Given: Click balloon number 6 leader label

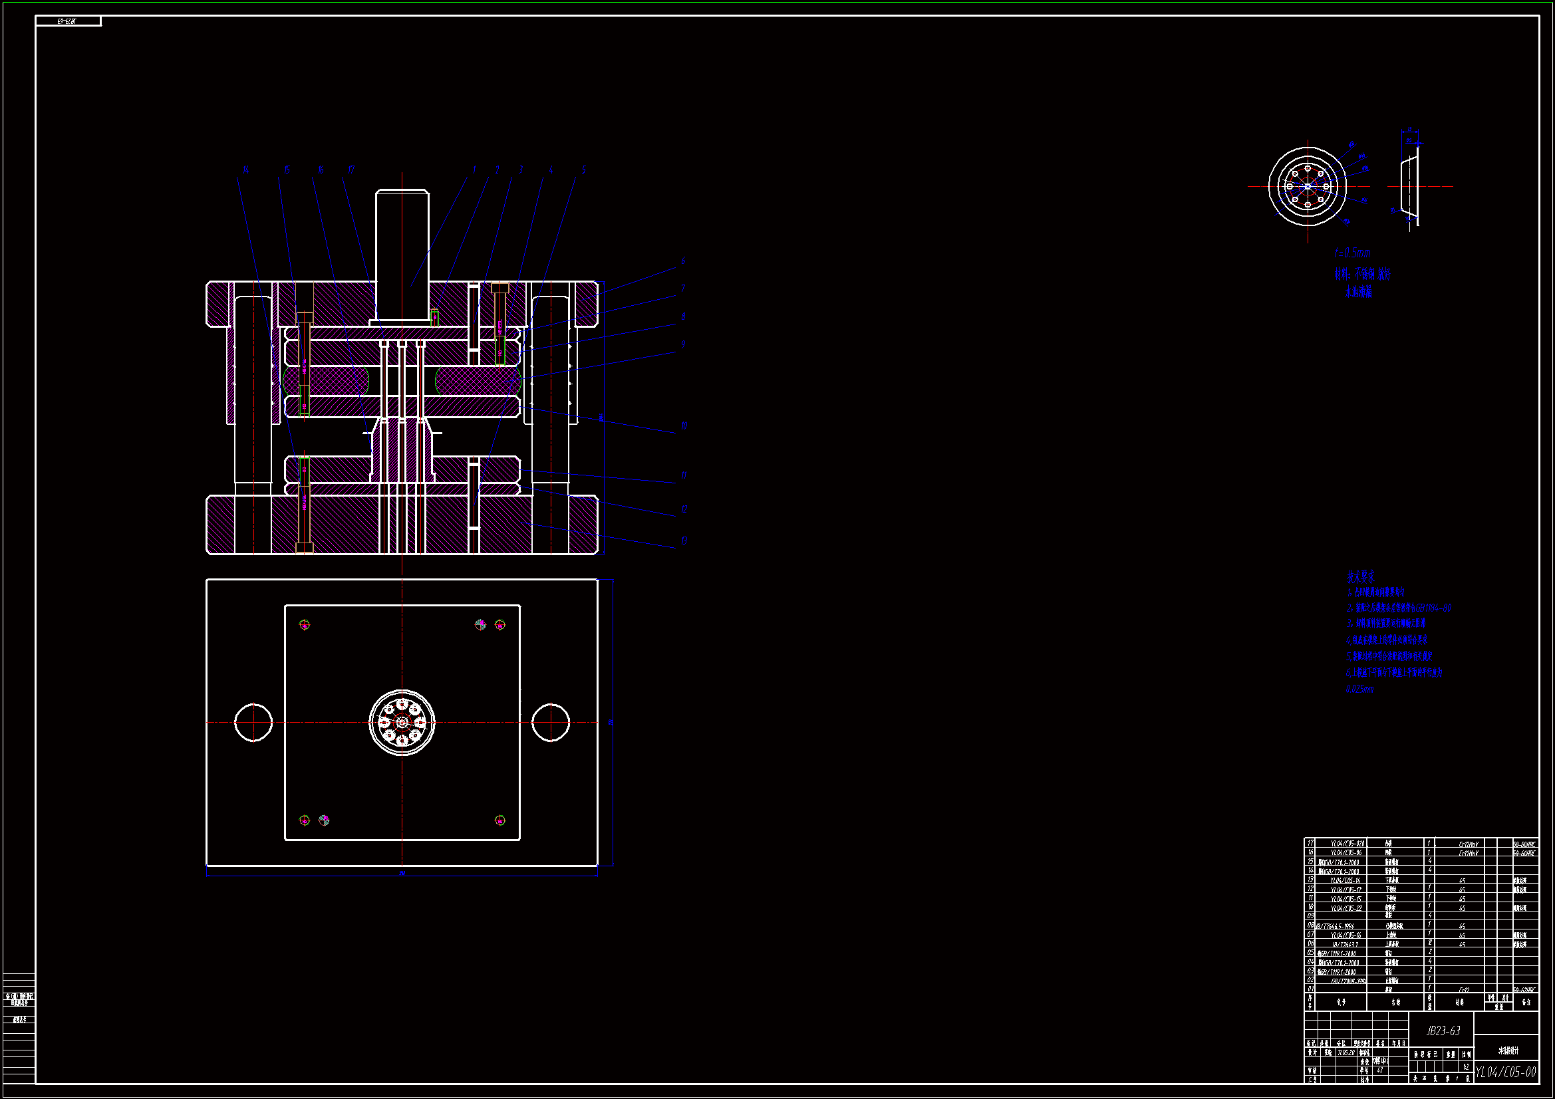Looking at the screenshot, I should (682, 261).
